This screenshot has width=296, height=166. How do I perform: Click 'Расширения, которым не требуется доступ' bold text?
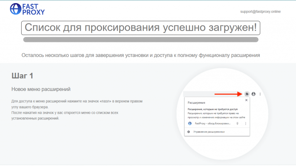[213, 109]
